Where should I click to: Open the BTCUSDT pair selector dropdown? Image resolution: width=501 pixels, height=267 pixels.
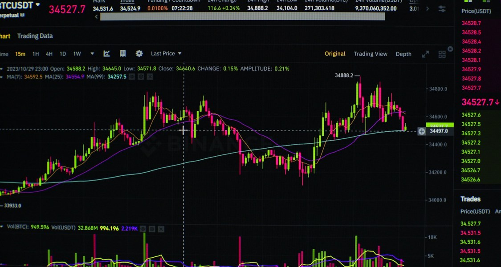[37, 5]
